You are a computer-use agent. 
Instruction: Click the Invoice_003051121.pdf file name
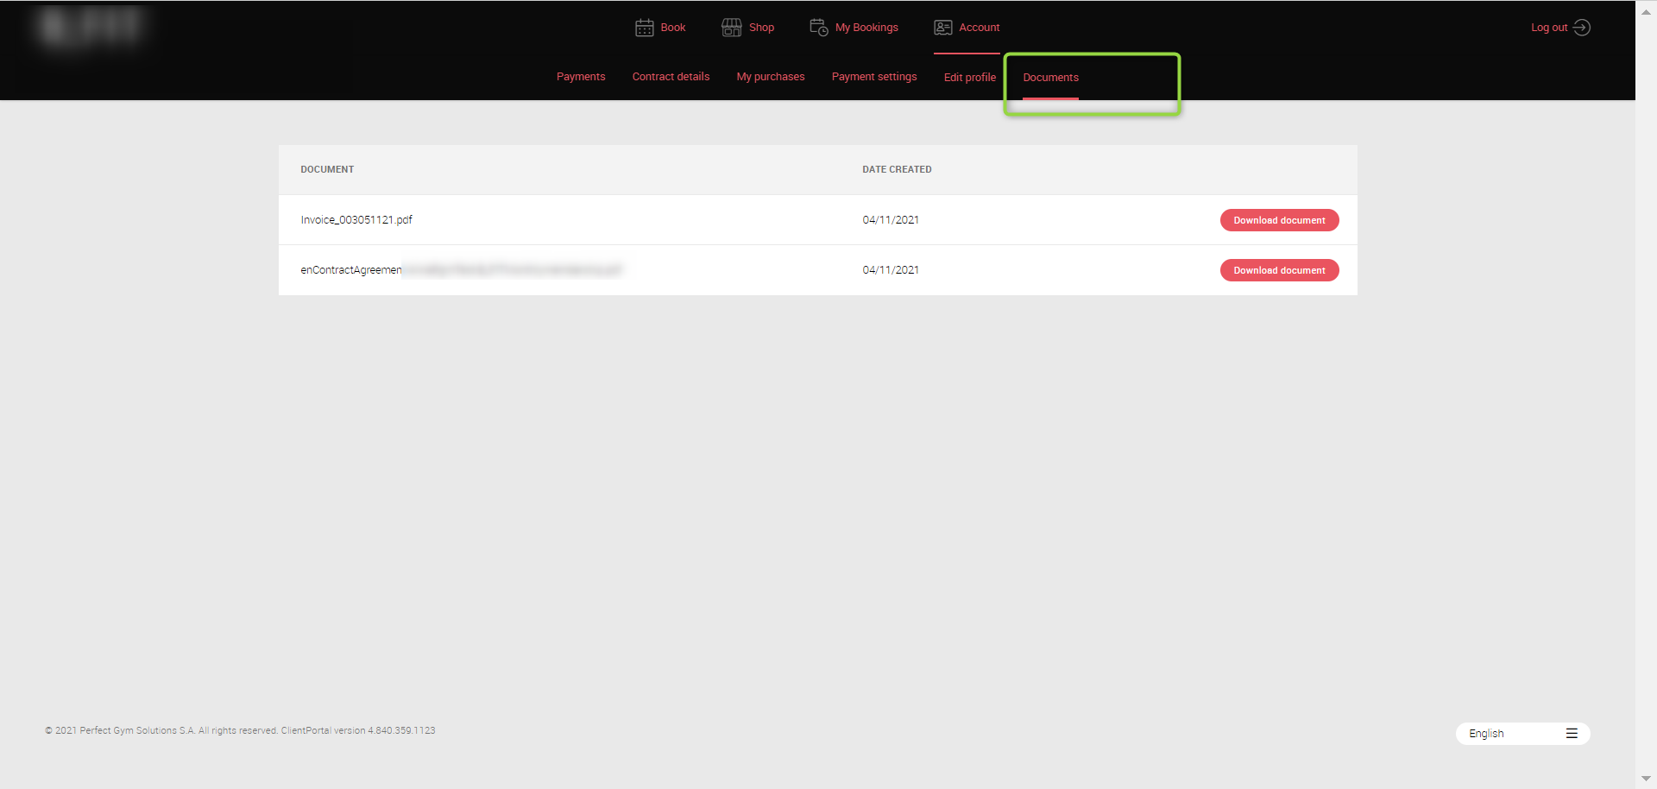pyautogui.click(x=356, y=220)
